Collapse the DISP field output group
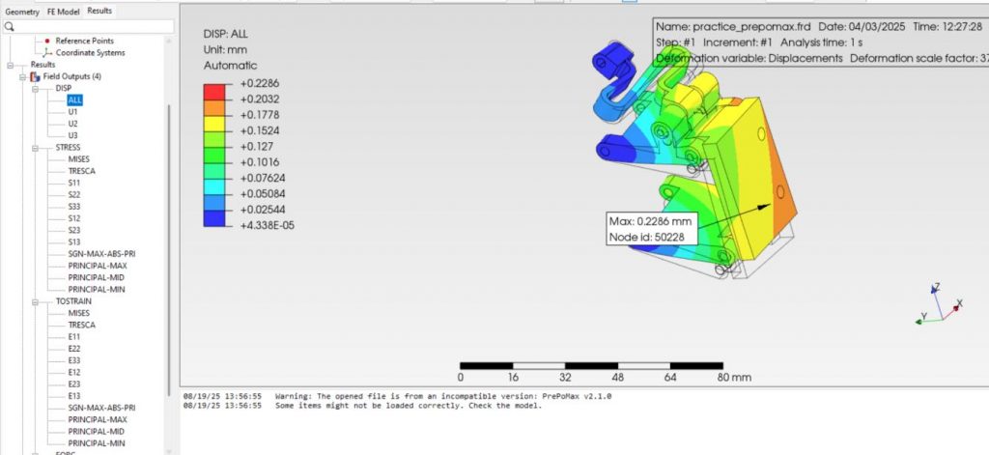 (35, 88)
